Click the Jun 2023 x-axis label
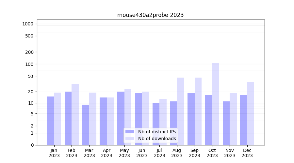Image resolution: width=294 pixels, height=163 pixels. click(142, 153)
